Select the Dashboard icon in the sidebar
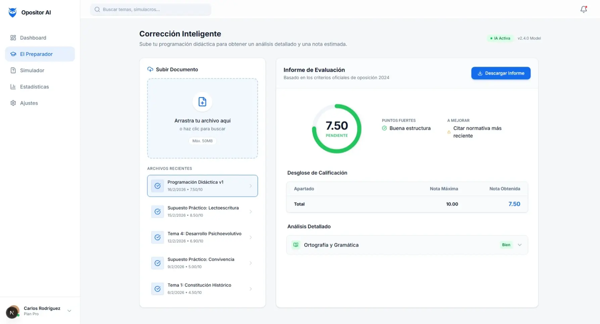This screenshot has width=600, height=324. [x=13, y=38]
